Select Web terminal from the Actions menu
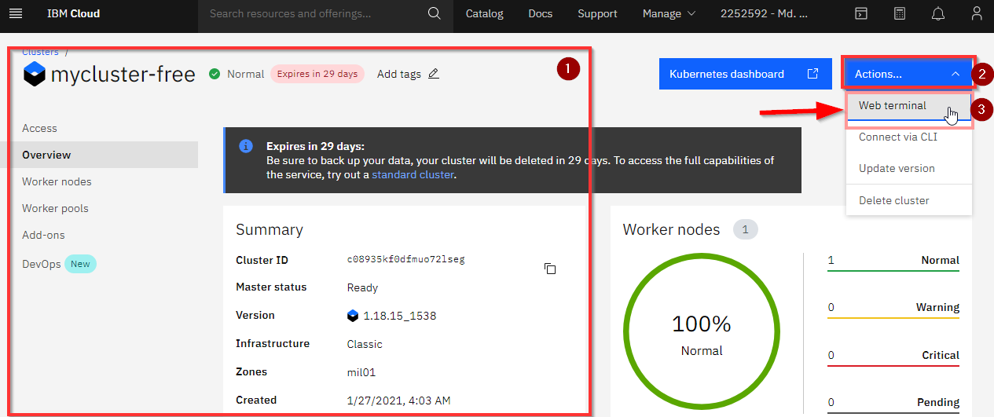This screenshot has height=417, width=994. coord(909,106)
